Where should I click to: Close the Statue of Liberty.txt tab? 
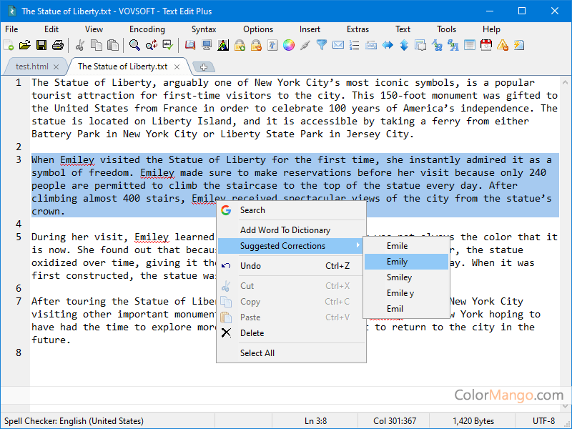[x=177, y=66]
